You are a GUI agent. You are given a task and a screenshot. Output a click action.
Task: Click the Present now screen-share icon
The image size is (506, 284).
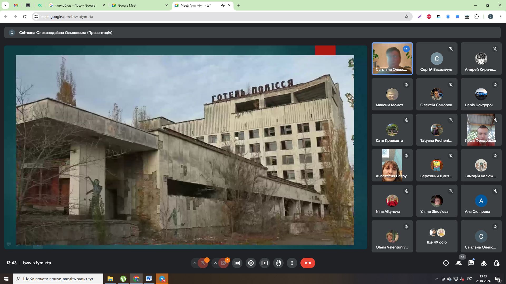[265, 263]
